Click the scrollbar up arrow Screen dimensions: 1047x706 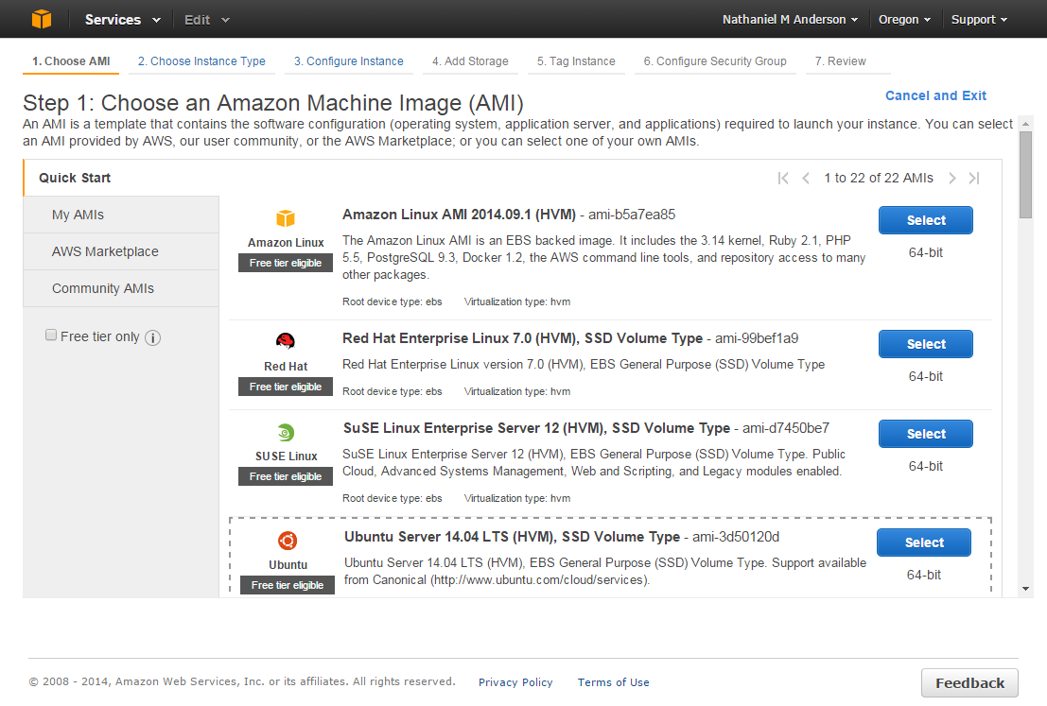point(1025,124)
